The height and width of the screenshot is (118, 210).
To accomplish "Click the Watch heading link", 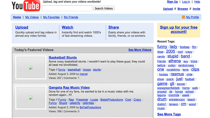I will coord(67,27).
